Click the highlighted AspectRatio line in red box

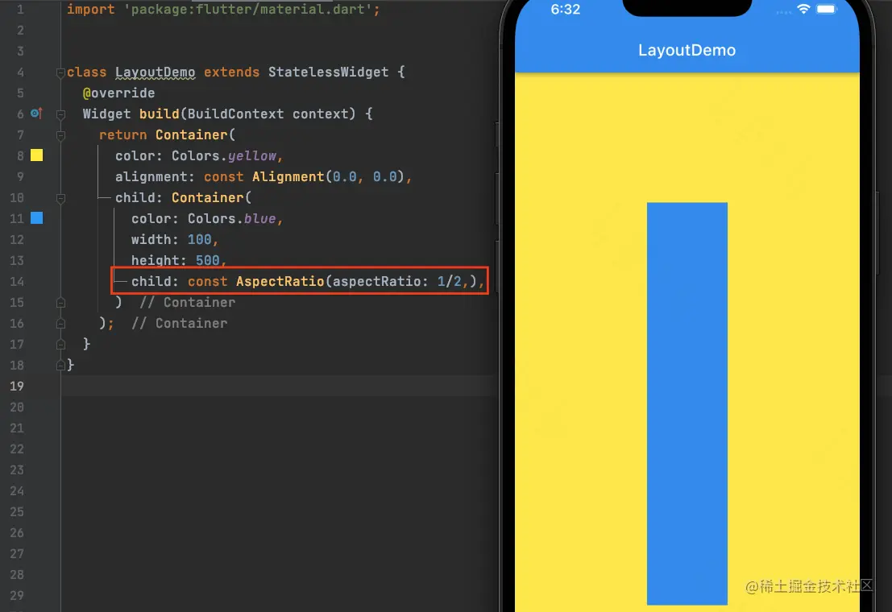pos(298,280)
